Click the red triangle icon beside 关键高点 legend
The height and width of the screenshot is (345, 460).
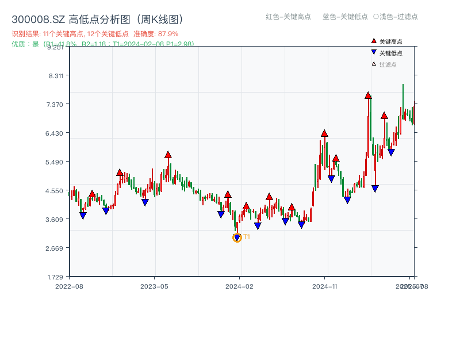tap(373, 41)
